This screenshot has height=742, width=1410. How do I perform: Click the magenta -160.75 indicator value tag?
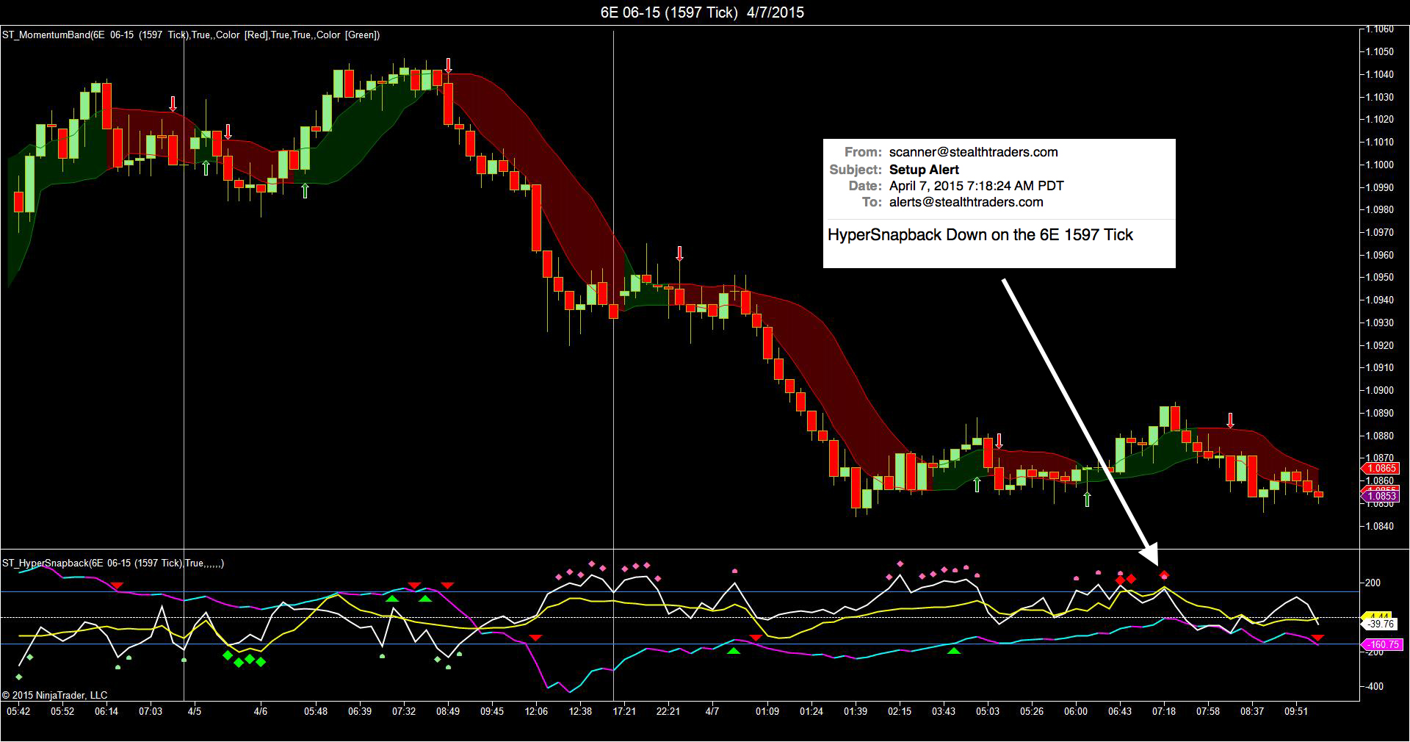[1381, 645]
